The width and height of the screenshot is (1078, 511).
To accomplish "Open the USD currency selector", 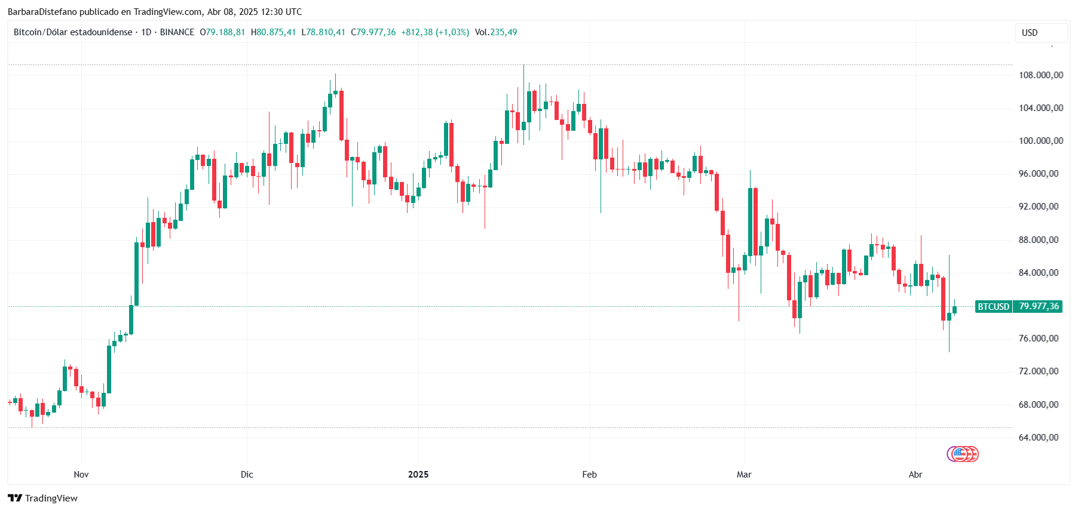I will (1041, 33).
